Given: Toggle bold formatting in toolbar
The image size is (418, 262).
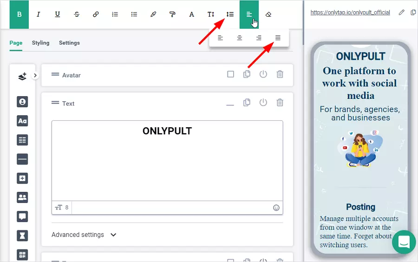Looking at the screenshot, I should point(19,14).
